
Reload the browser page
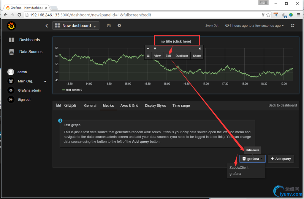pos(19,15)
